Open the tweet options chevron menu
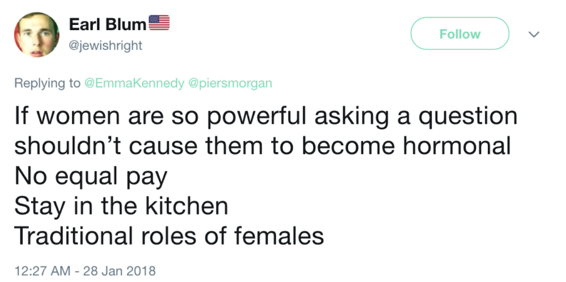 pos(534,34)
